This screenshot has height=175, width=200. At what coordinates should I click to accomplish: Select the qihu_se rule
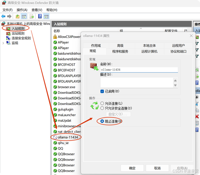pyautogui.click(x=63, y=143)
